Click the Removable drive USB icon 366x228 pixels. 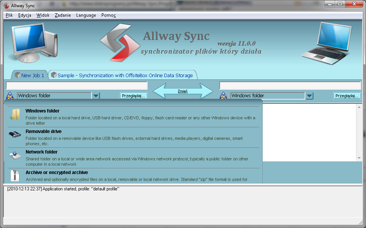[15, 134]
